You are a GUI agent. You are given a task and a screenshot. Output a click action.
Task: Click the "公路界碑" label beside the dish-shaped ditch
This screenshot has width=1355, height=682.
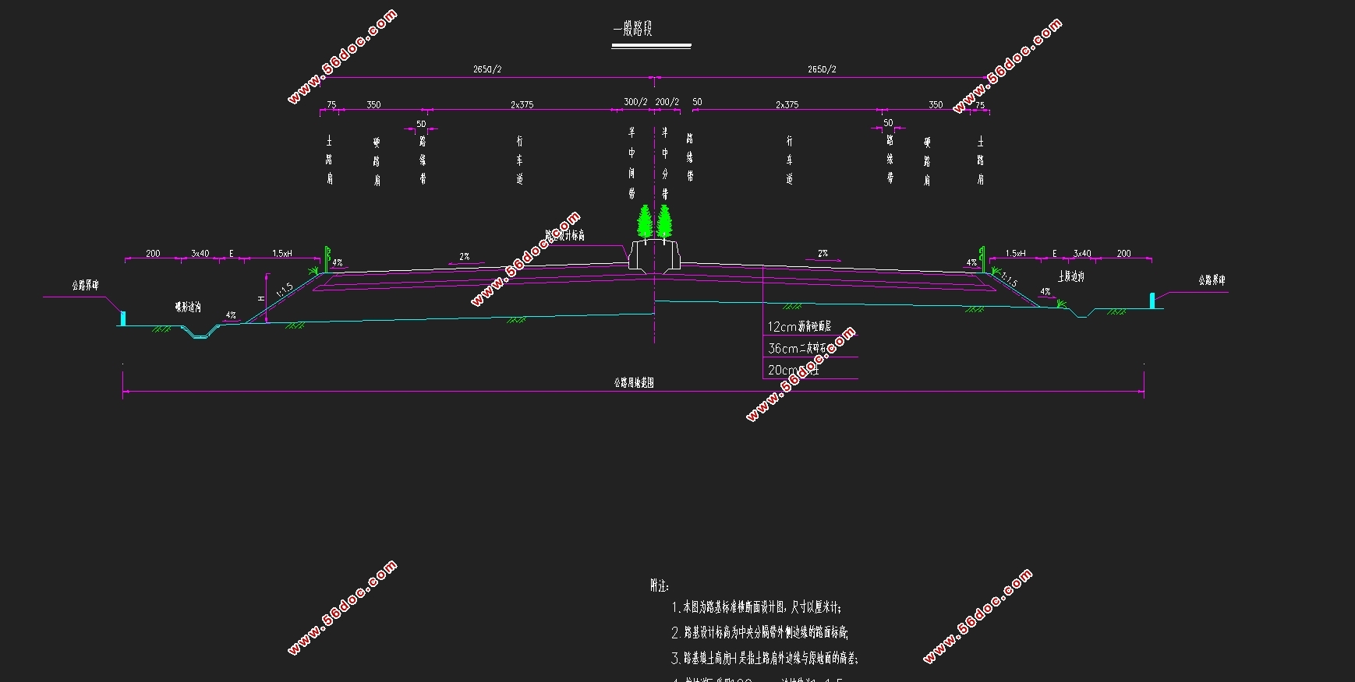click(86, 286)
